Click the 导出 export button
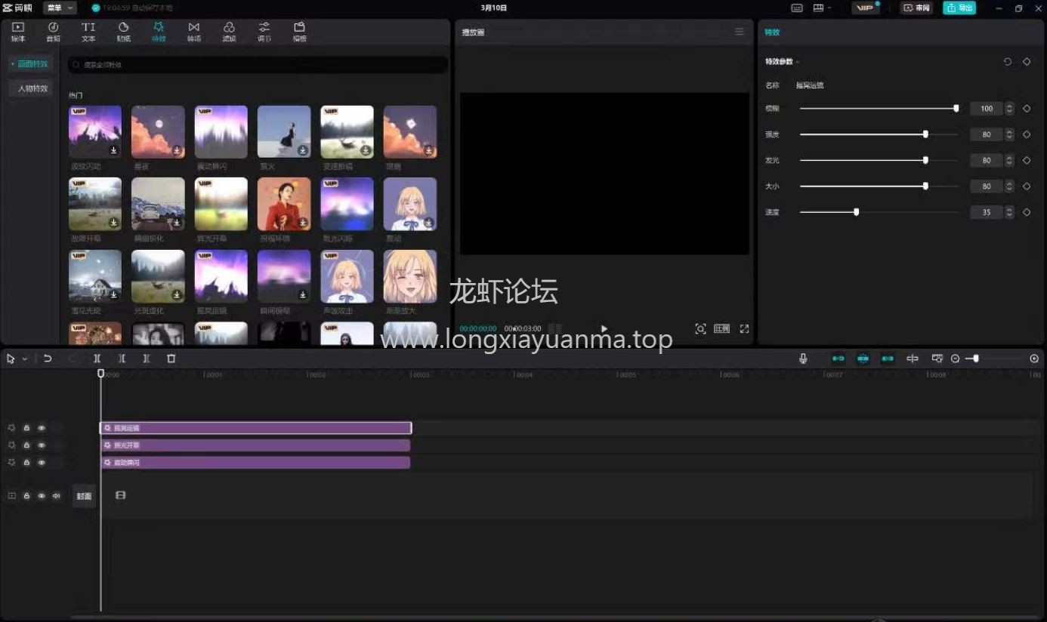The width and height of the screenshot is (1047, 622). (959, 8)
